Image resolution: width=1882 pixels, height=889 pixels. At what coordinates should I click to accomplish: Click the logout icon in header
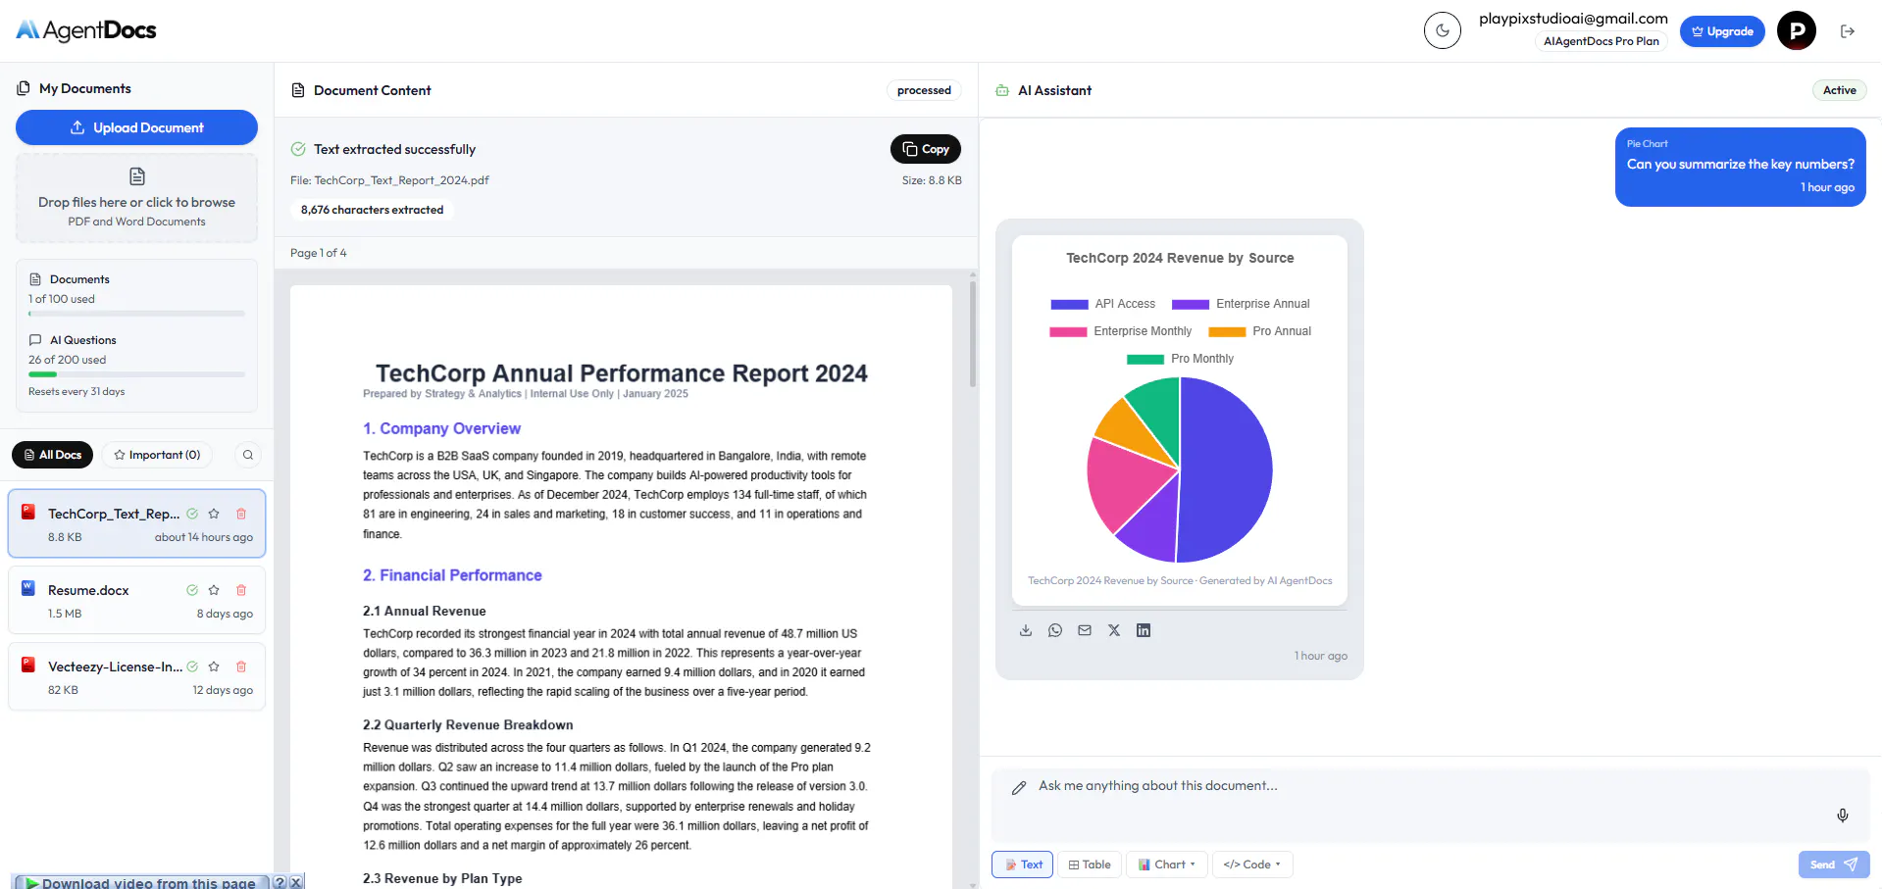point(1848,31)
